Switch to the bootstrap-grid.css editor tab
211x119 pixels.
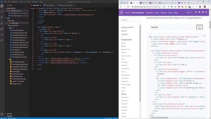coord(66,5)
